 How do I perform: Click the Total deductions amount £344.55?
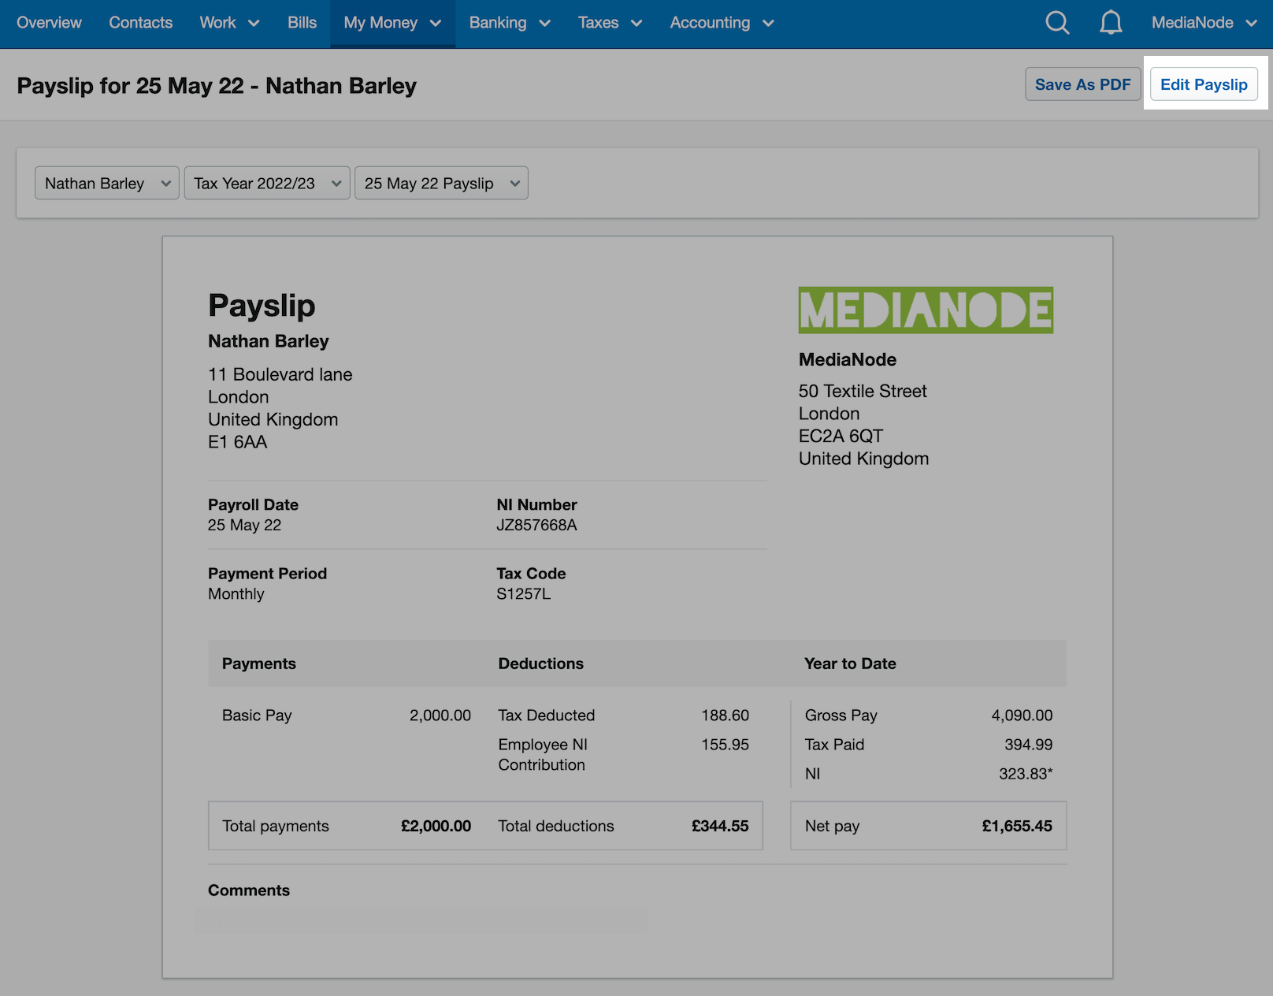pyautogui.click(x=720, y=826)
